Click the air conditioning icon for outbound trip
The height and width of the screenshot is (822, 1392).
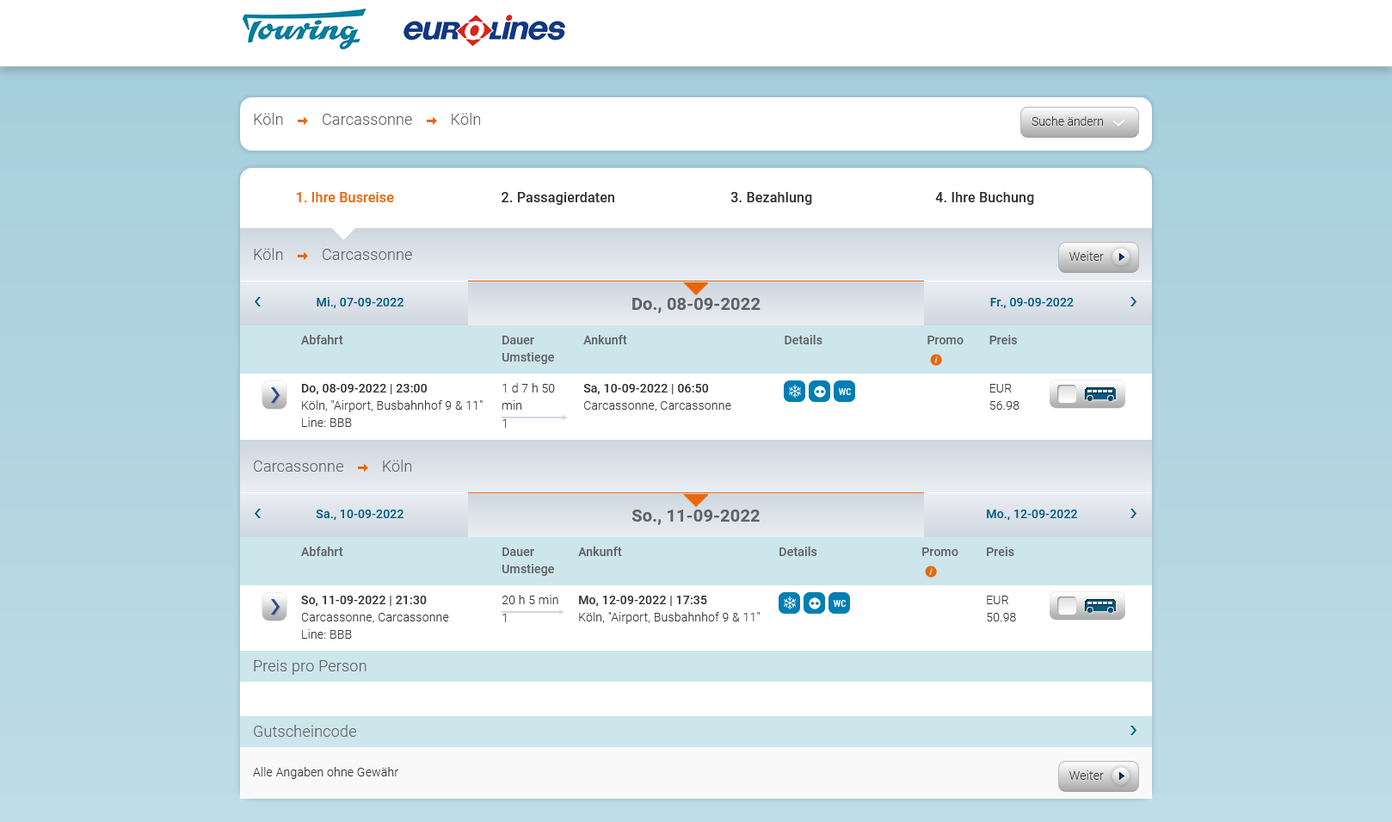(794, 392)
